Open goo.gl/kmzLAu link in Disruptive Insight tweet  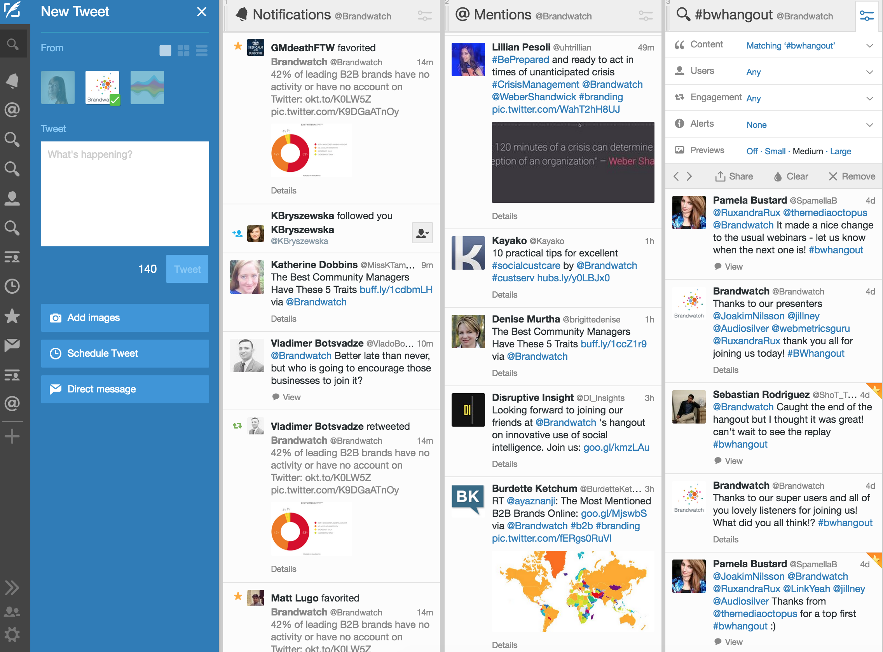pos(616,447)
